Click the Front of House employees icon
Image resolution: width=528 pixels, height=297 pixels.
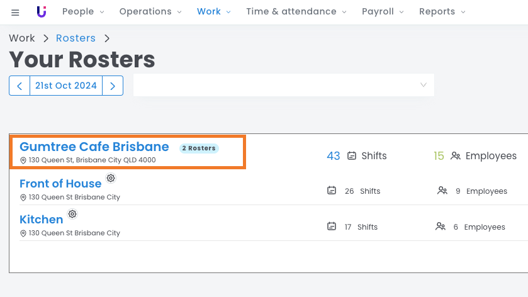[442, 191]
